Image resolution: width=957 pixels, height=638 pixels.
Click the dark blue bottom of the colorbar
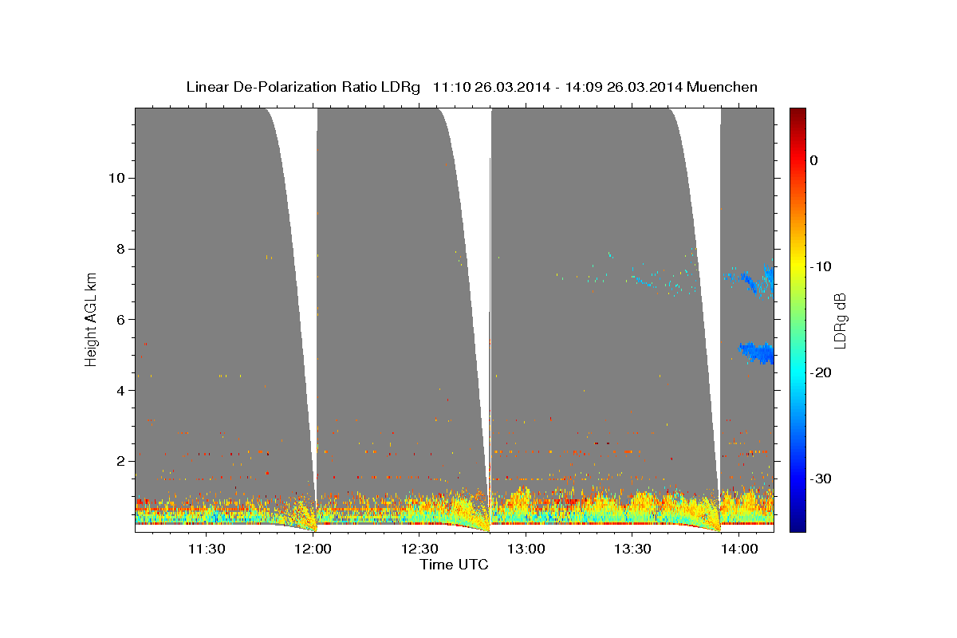click(x=797, y=526)
